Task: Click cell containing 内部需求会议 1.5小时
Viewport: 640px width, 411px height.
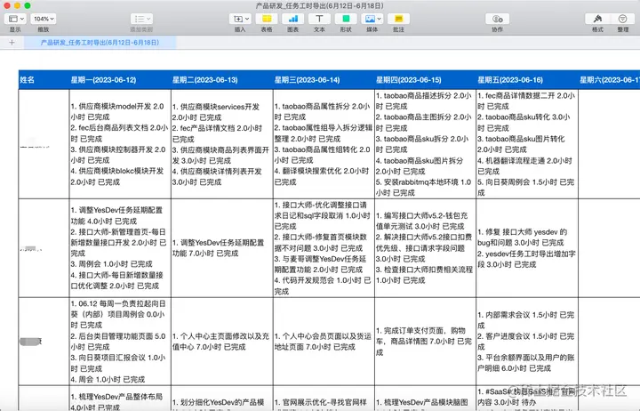Action: point(527,341)
